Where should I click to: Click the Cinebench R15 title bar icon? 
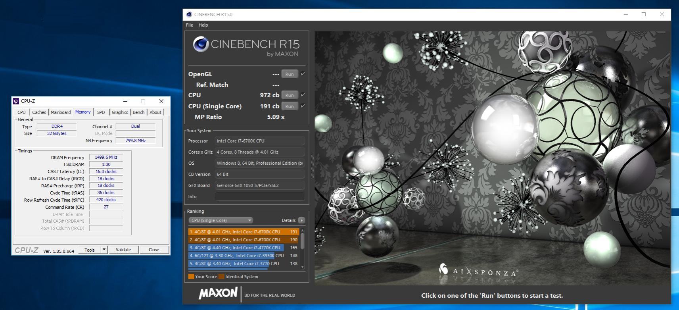(x=188, y=15)
